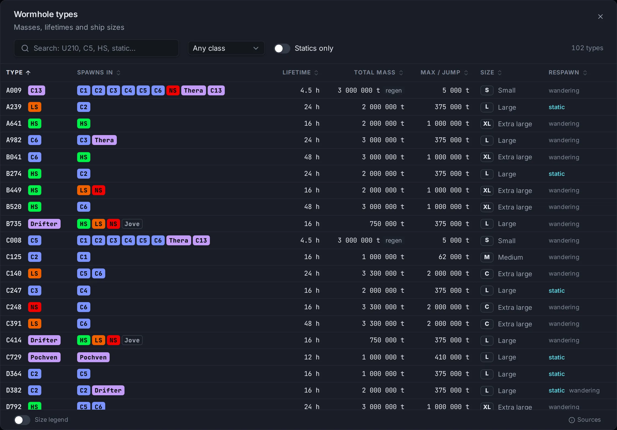Click the HS badge next to B520
This screenshot has height=430, width=617.
34,207
